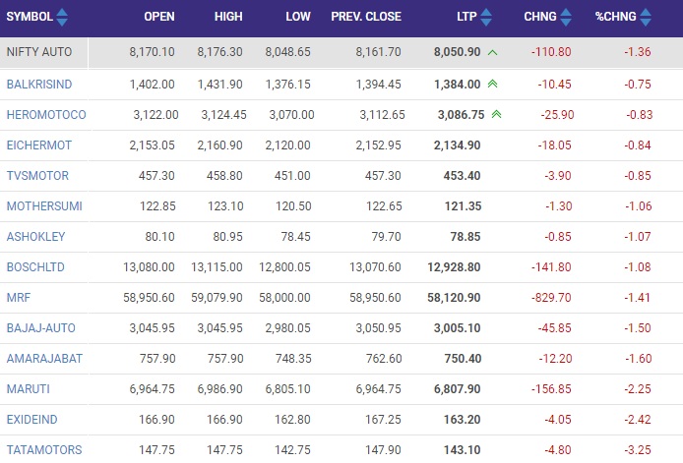
Task: Click double up arrow beside BALKRISIND LTP
Action: pyautogui.click(x=492, y=84)
